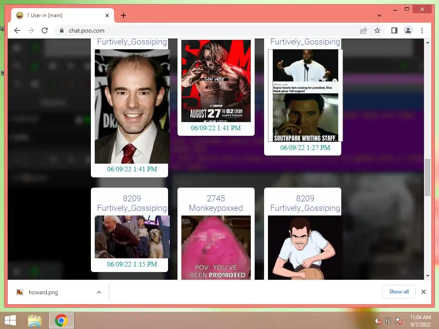Click the scrollbar down arrow
This screenshot has height=329, width=439.
point(427,276)
